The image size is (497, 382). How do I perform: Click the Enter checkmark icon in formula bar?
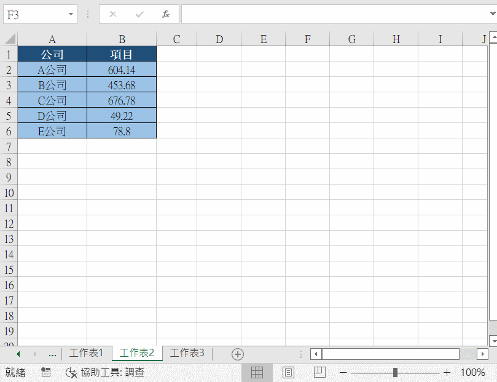[x=139, y=14]
